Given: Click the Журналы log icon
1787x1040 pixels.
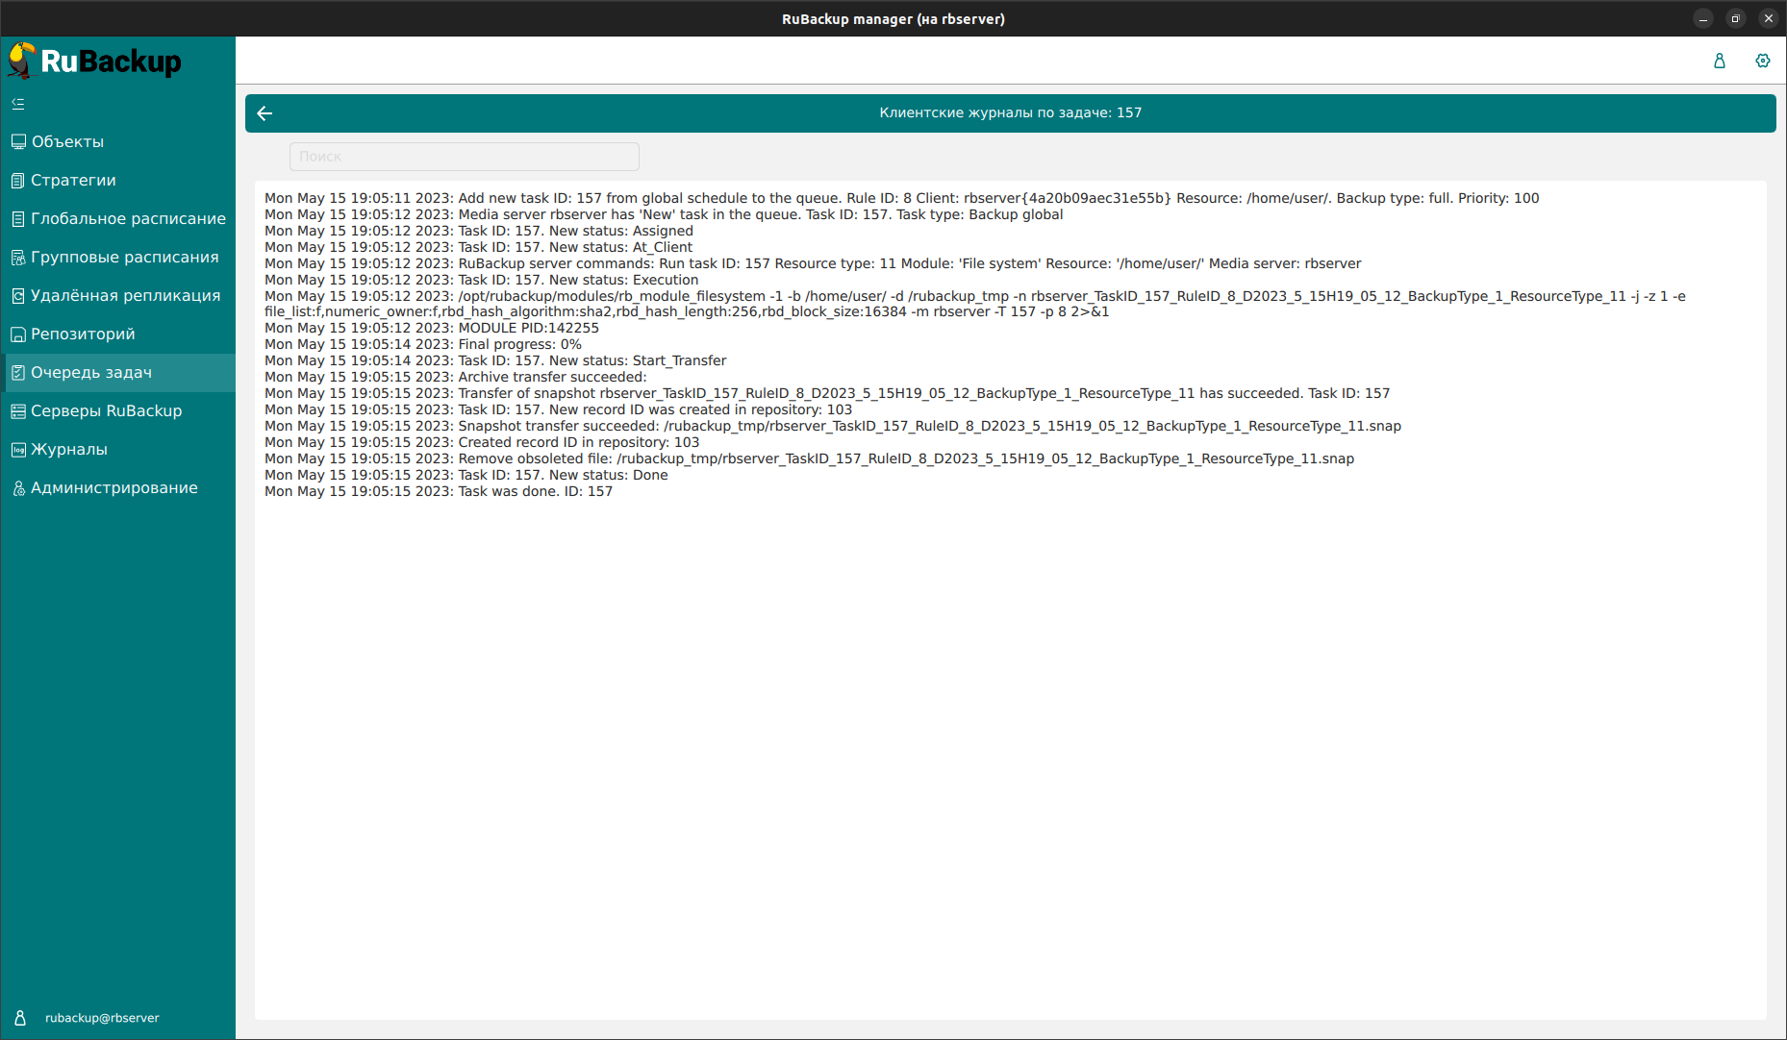Looking at the screenshot, I should tap(18, 450).
